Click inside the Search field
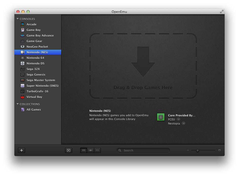 click(x=143, y=150)
